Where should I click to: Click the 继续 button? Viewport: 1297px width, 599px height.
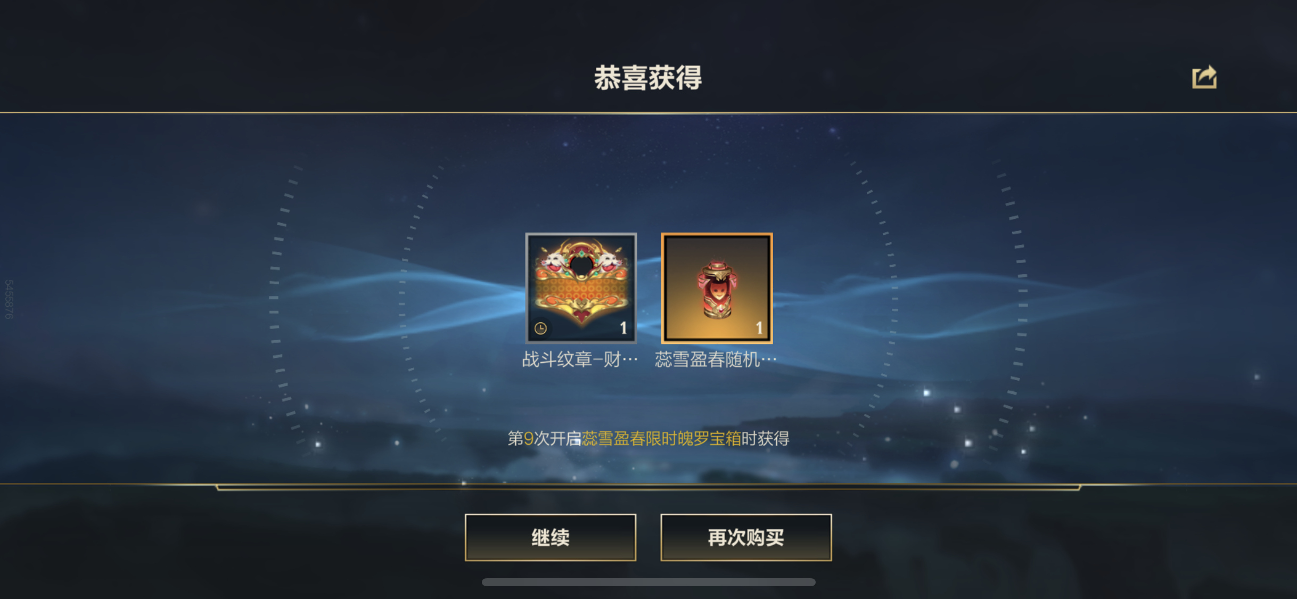pyautogui.click(x=551, y=537)
